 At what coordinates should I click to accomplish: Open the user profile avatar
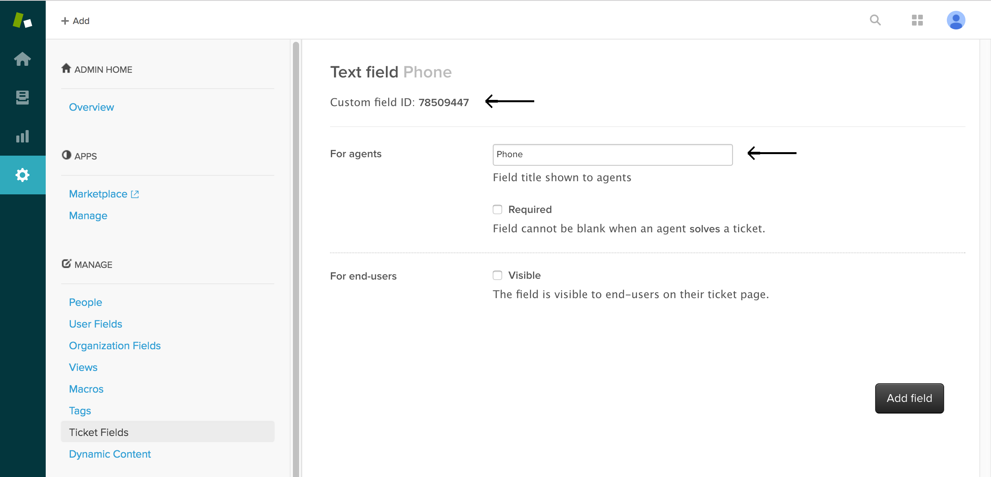pos(956,20)
